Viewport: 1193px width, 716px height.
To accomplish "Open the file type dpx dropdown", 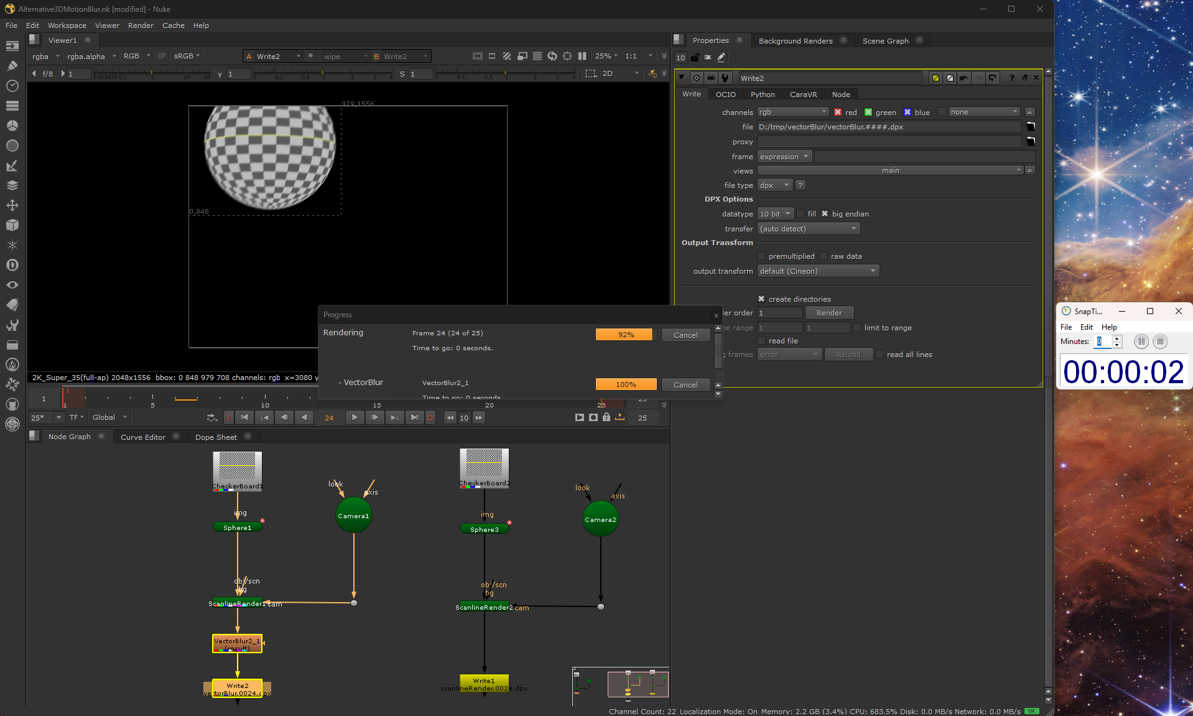I will coord(774,185).
